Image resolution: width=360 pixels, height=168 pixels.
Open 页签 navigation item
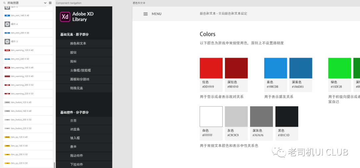pyautogui.click(x=84, y=121)
